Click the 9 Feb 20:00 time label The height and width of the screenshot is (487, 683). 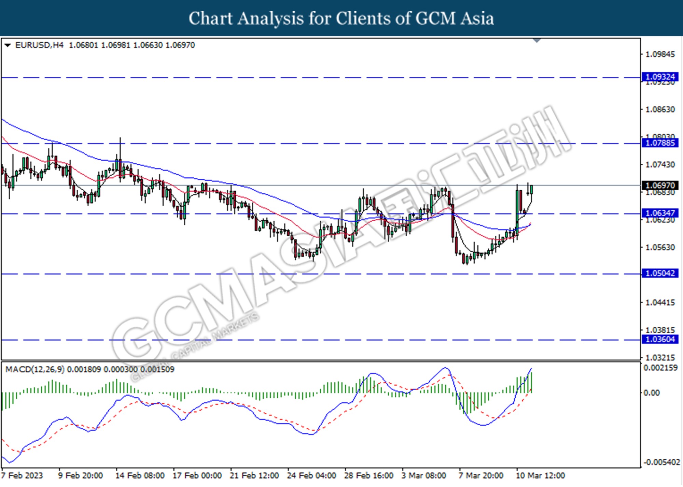[x=81, y=476]
